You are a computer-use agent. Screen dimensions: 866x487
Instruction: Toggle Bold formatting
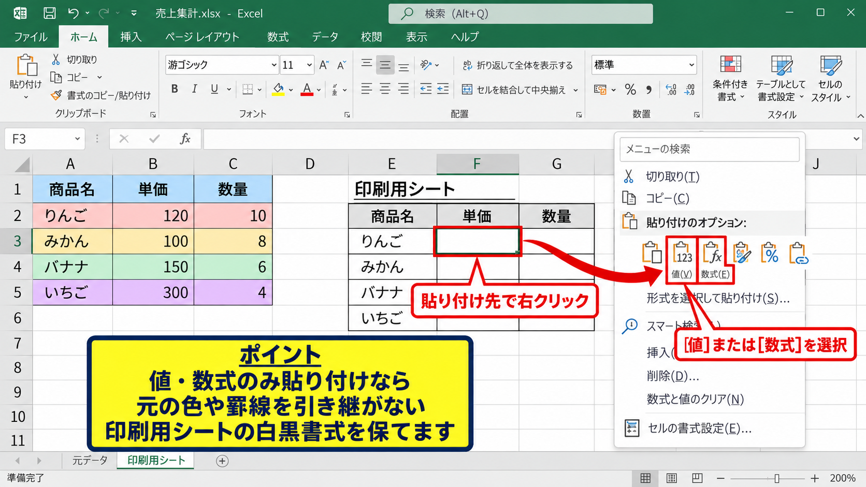[x=175, y=89]
